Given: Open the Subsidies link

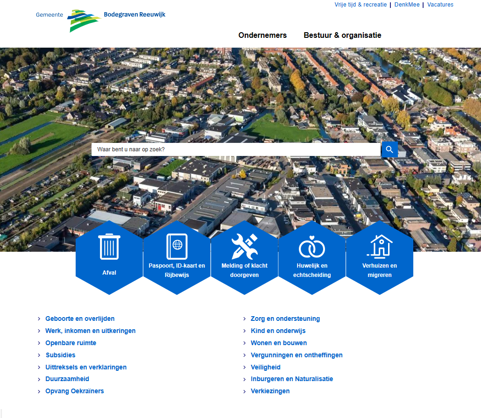Looking at the screenshot, I should click(x=60, y=355).
